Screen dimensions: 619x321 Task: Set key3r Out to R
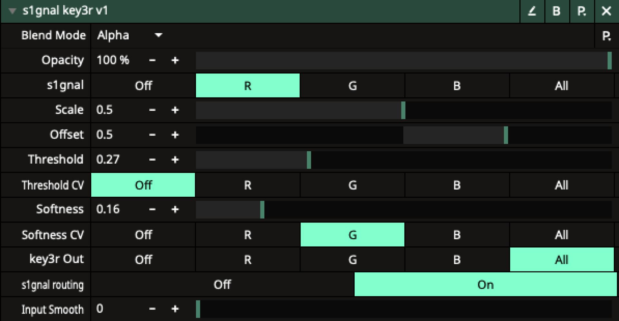tap(248, 260)
